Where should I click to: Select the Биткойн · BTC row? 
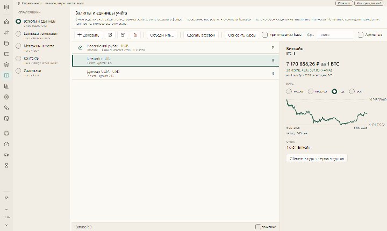pyautogui.click(x=175, y=61)
